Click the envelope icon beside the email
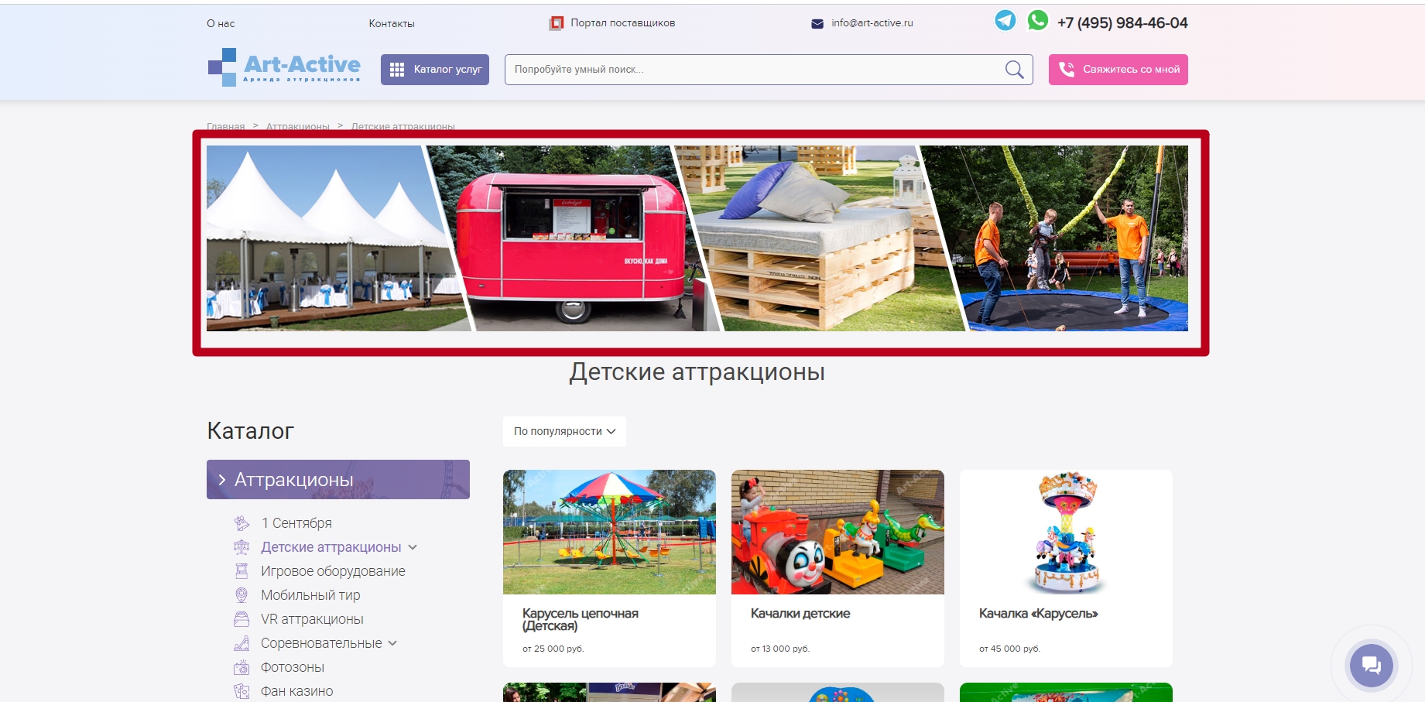This screenshot has height=702, width=1425. pos(817,24)
